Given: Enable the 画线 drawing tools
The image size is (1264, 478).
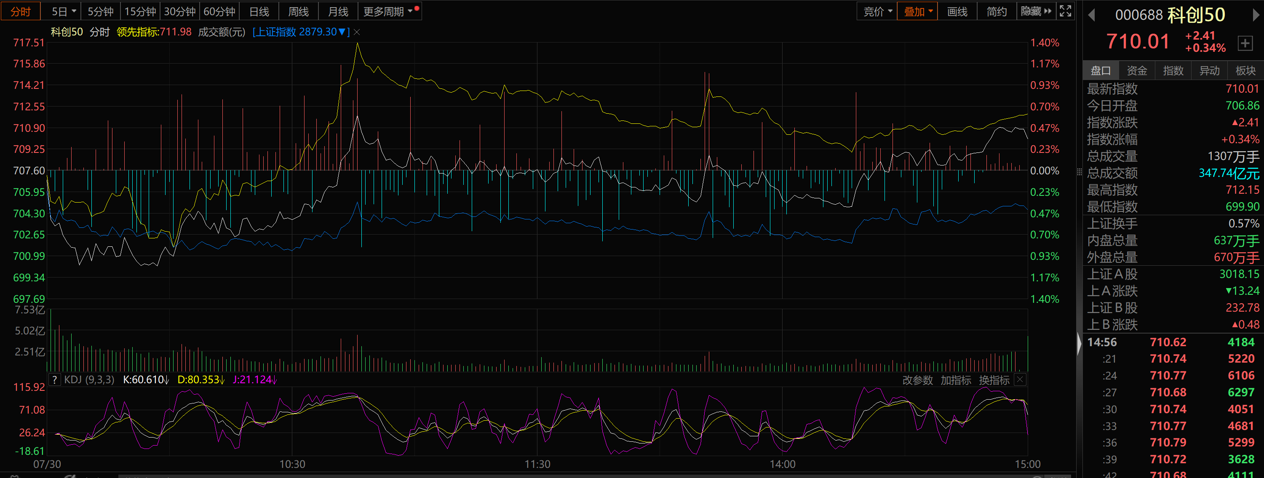Looking at the screenshot, I should 957,11.
